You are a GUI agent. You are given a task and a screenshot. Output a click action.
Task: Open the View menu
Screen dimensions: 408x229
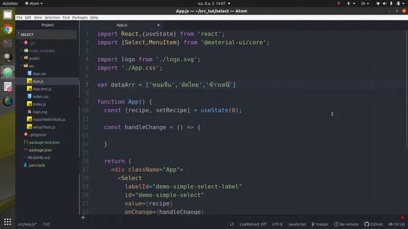(x=38, y=17)
